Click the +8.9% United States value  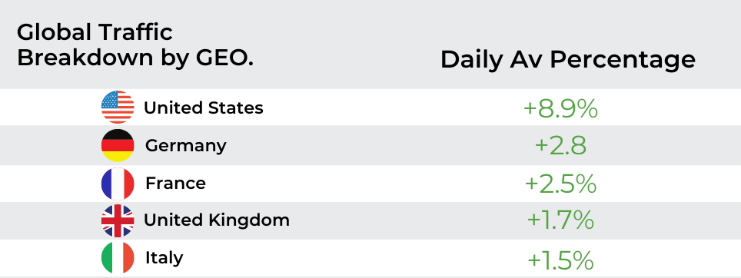click(560, 108)
